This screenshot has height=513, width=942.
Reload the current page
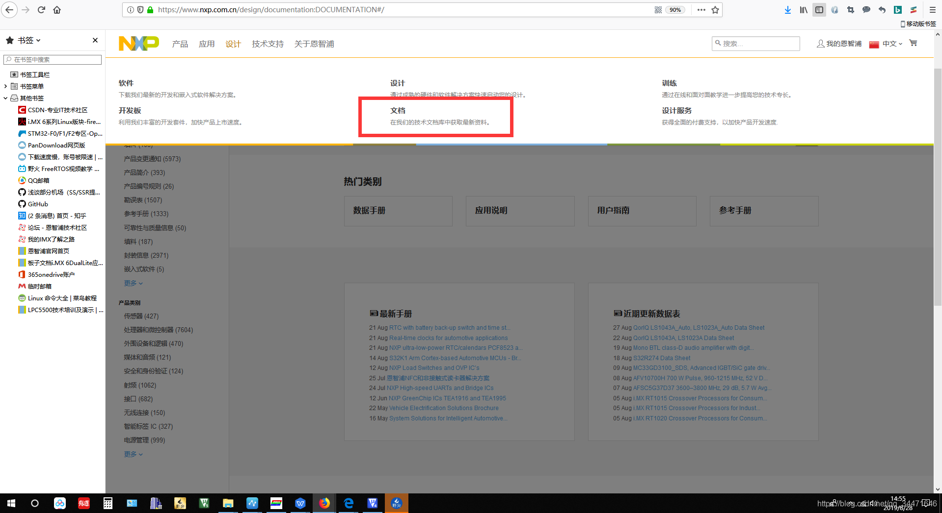[x=41, y=10]
